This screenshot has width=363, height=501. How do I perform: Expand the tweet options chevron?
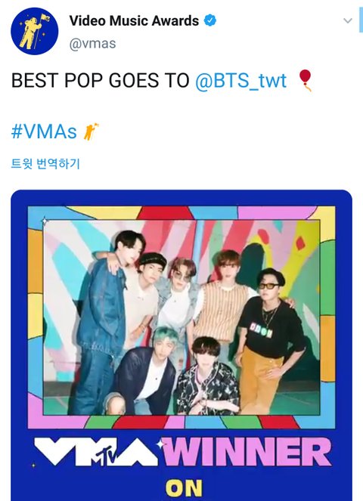point(348,20)
